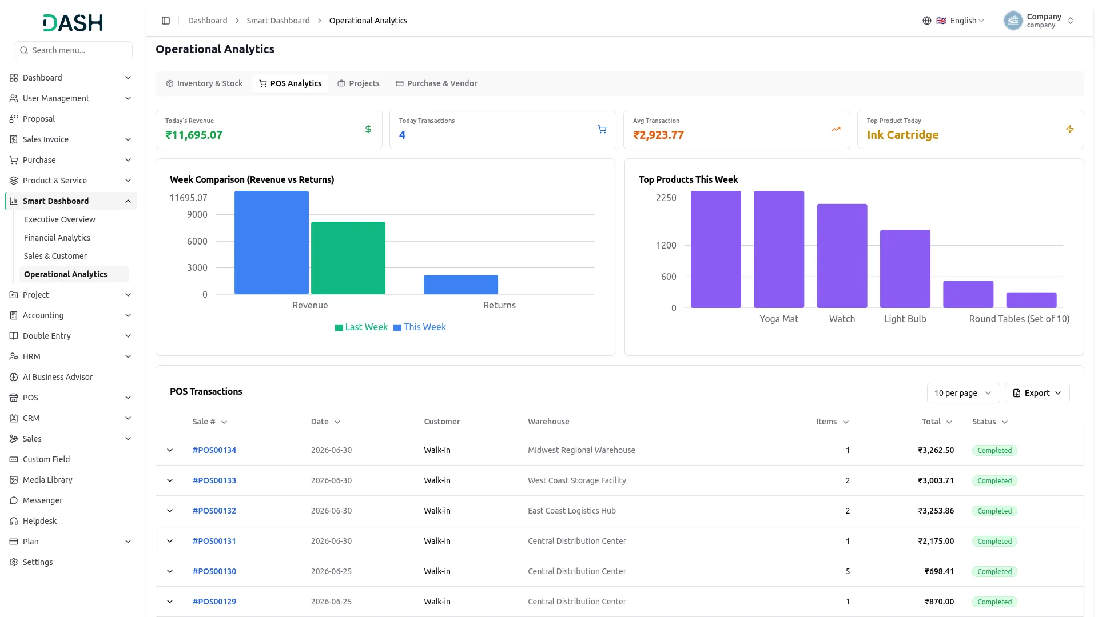Click the blue Returns bar in chart
Viewport: 1098px width, 617px height.
click(461, 285)
